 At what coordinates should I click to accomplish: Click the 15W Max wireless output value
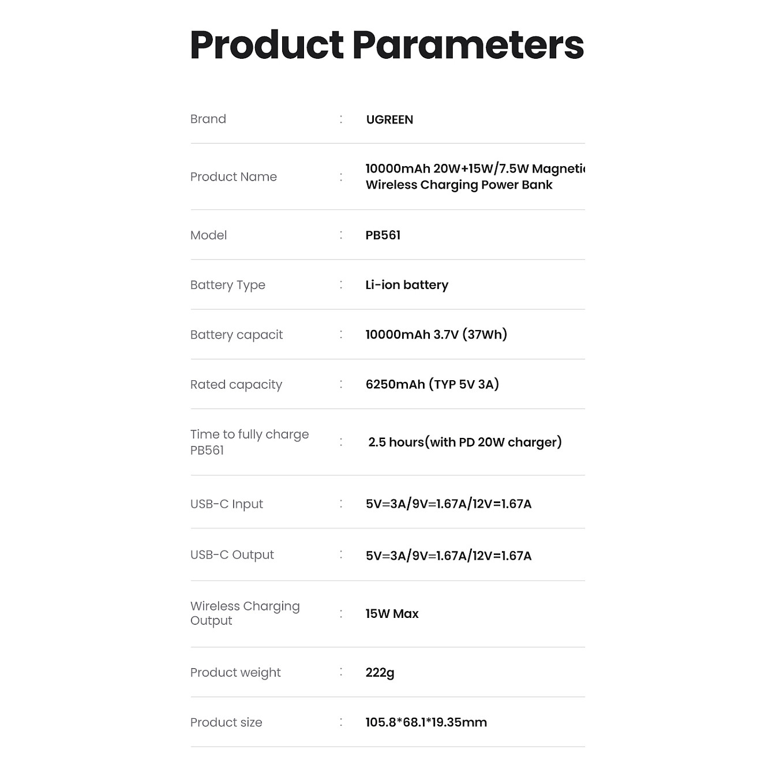click(x=392, y=614)
